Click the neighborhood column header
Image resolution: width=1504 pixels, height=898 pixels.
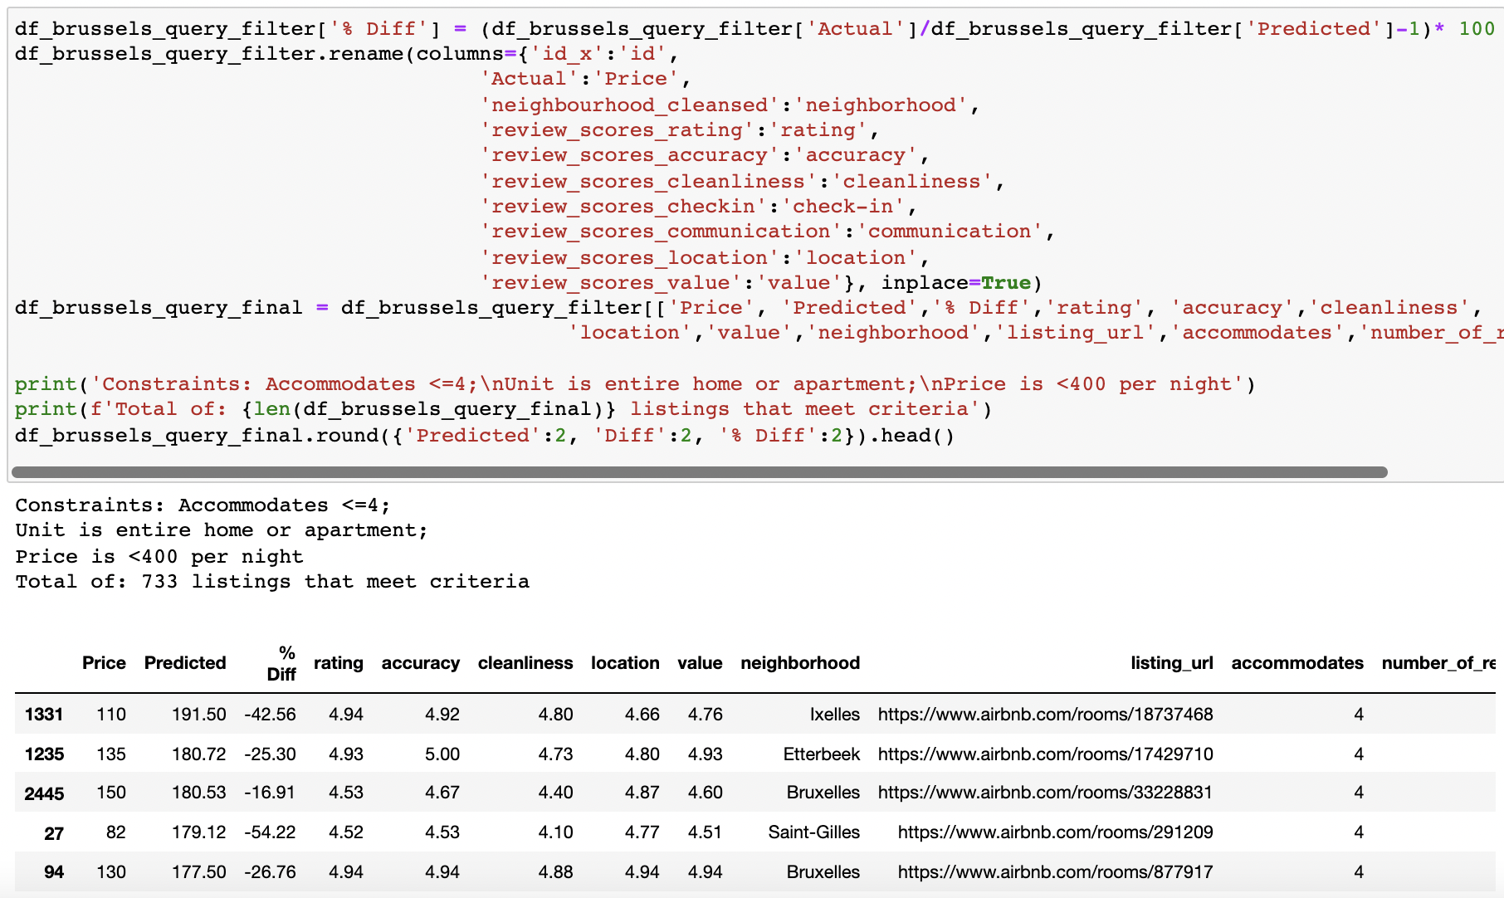(x=800, y=663)
